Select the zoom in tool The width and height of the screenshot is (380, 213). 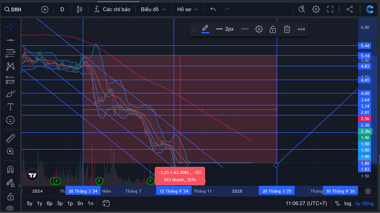[10, 152]
